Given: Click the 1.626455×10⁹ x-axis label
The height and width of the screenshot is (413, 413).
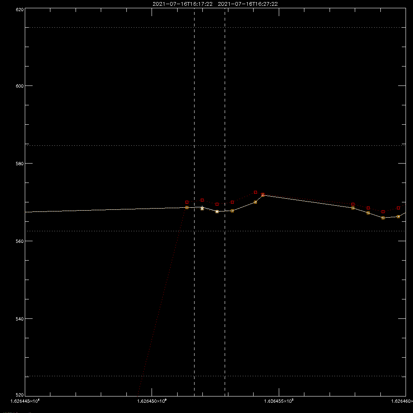Looking at the screenshot, I should [279, 401].
